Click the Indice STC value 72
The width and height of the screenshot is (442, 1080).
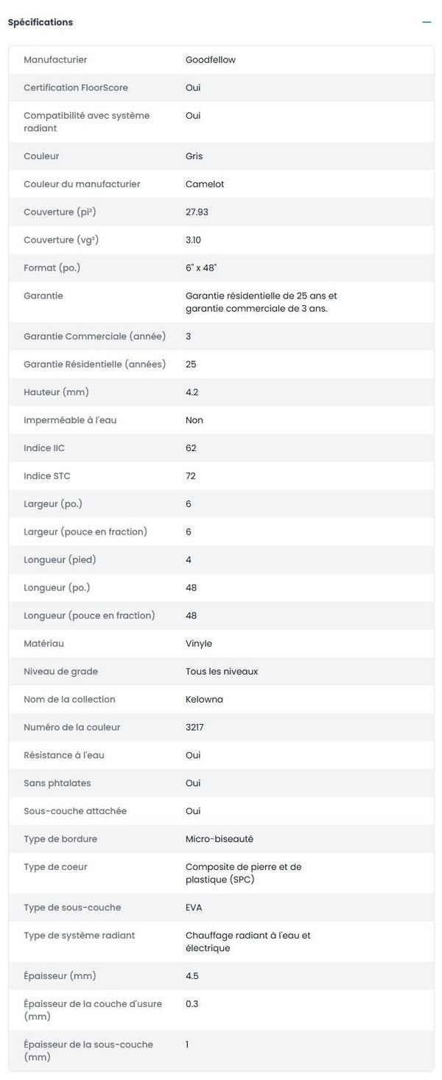[x=191, y=476]
